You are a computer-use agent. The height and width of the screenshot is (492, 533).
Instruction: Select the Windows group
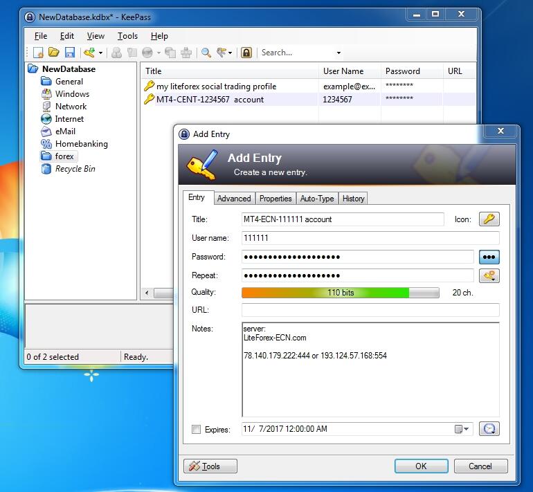pos(72,94)
